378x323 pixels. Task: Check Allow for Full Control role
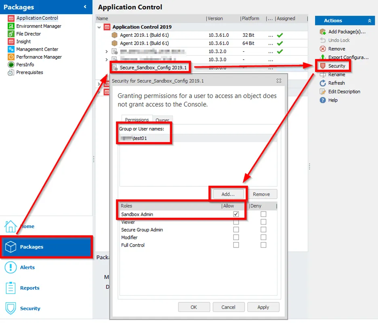coord(236,245)
